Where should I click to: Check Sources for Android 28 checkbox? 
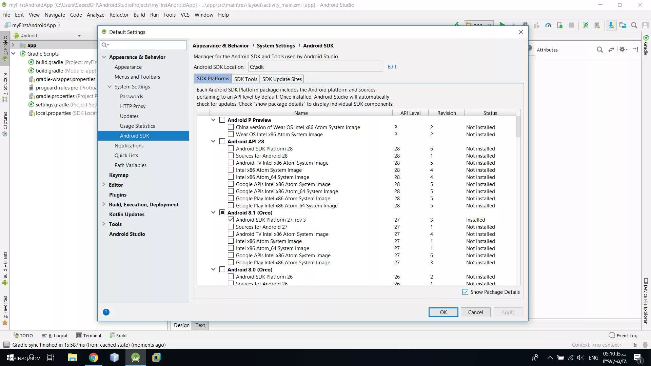(x=231, y=156)
